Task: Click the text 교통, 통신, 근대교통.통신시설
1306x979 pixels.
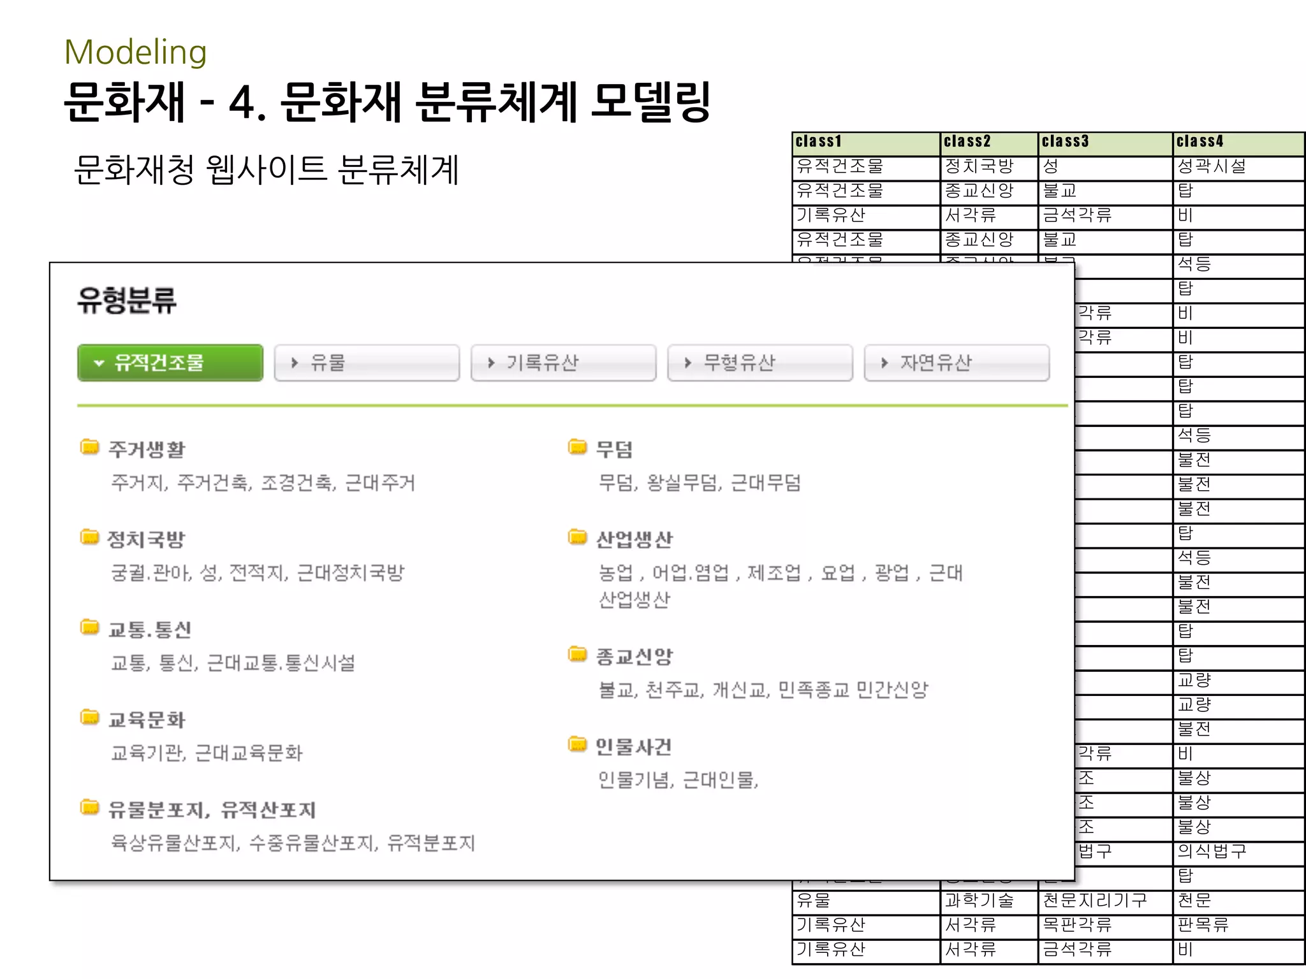Action: pyautogui.click(x=233, y=663)
